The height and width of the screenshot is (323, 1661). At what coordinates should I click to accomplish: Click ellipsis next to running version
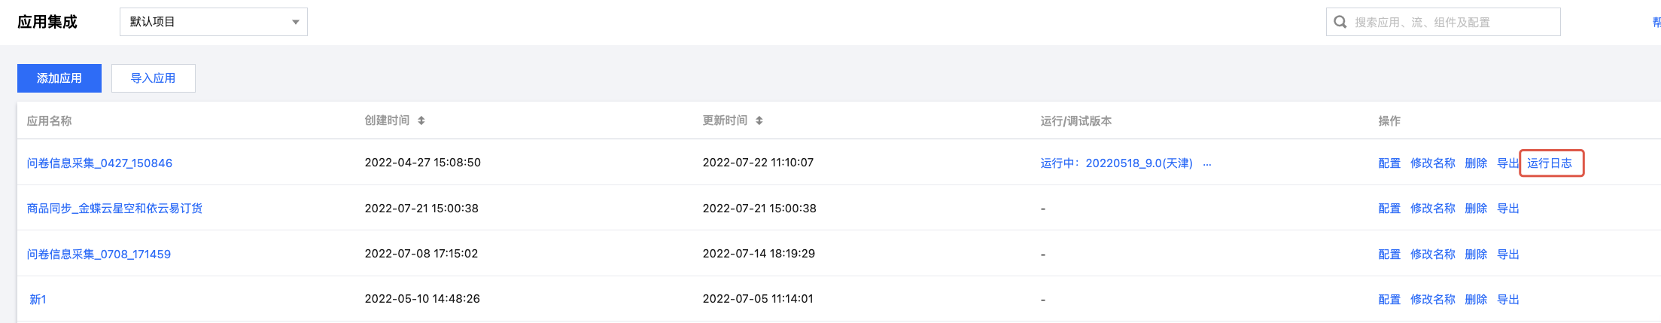click(1207, 163)
